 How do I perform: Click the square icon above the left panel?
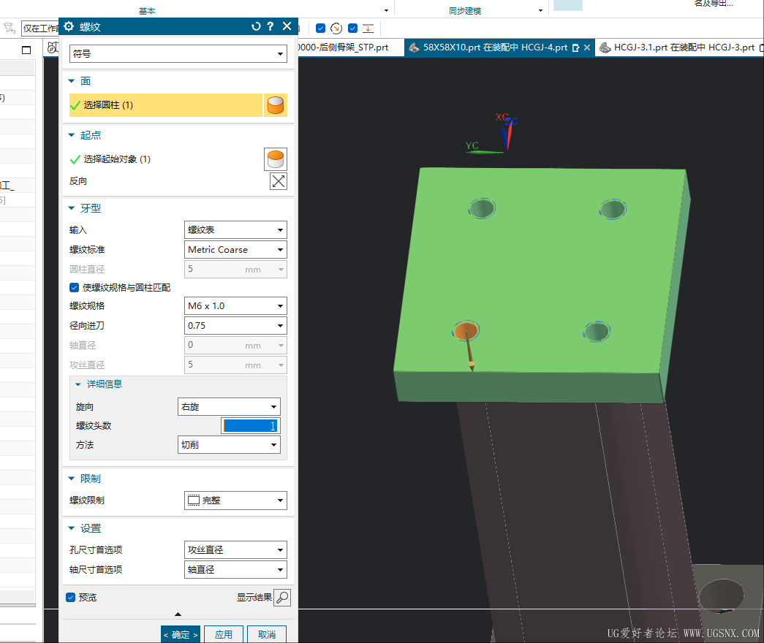click(x=26, y=50)
